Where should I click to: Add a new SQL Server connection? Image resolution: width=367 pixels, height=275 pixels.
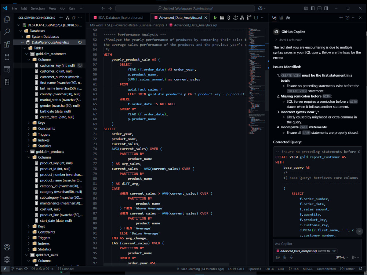pyautogui.click(x=61, y=18)
